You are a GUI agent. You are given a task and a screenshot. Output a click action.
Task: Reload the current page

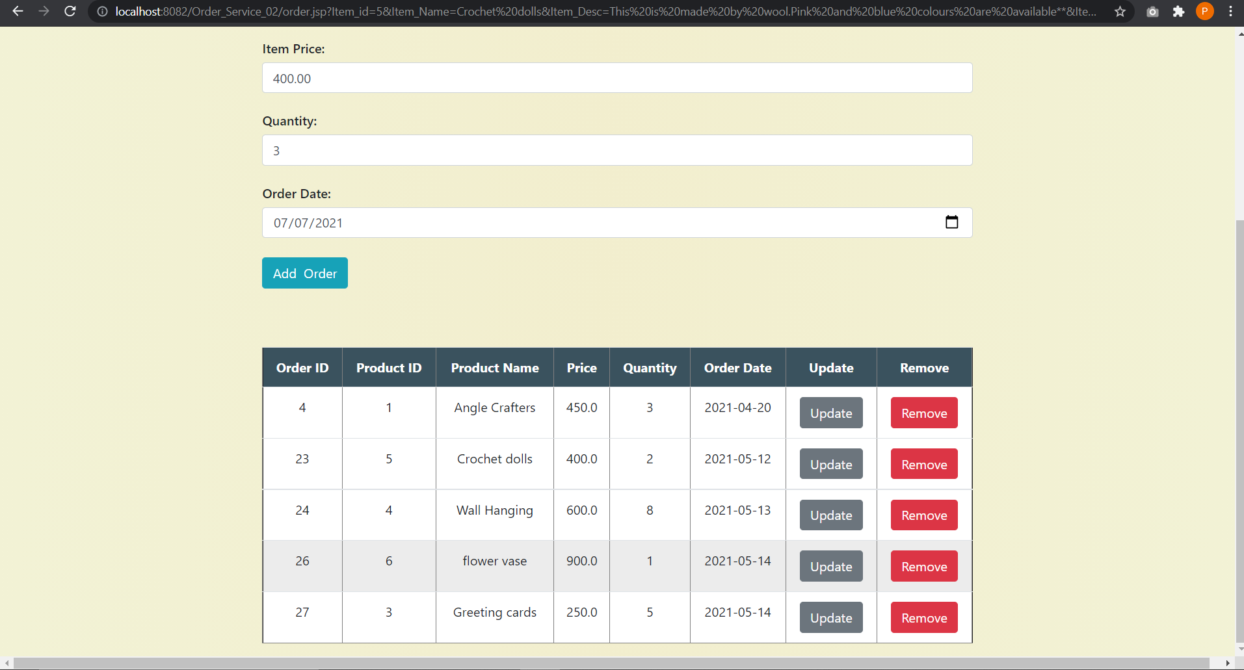pyautogui.click(x=70, y=11)
